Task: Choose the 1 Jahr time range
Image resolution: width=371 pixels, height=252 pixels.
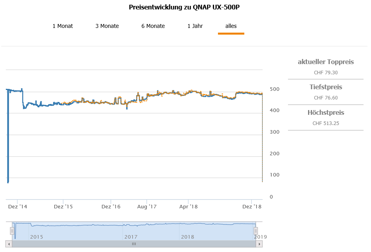Action: (x=195, y=26)
